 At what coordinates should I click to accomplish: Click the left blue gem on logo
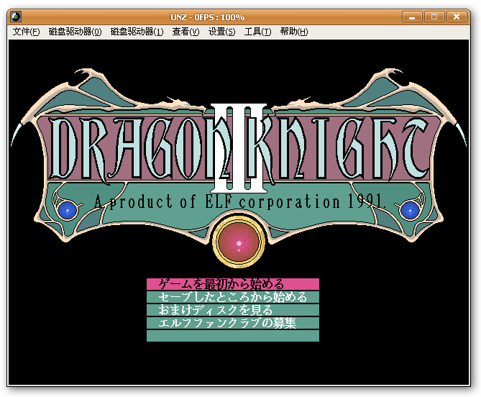(67, 210)
